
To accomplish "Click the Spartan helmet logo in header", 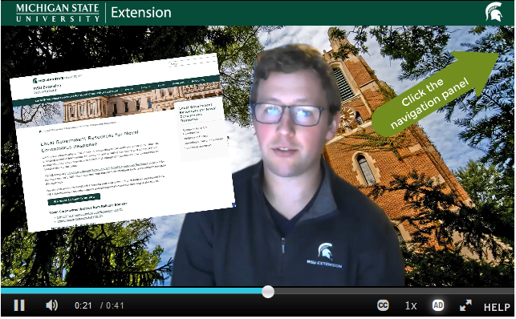I will [x=494, y=12].
